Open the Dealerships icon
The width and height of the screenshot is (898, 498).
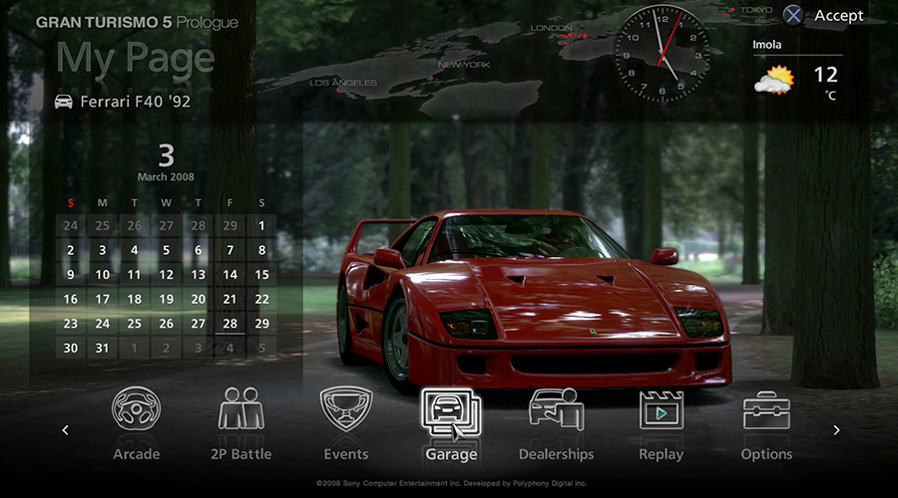click(556, 408)
